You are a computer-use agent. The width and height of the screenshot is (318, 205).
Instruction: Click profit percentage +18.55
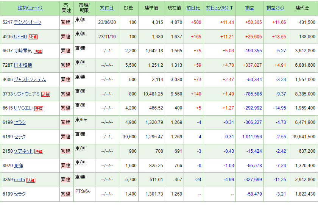pos(279,37)
